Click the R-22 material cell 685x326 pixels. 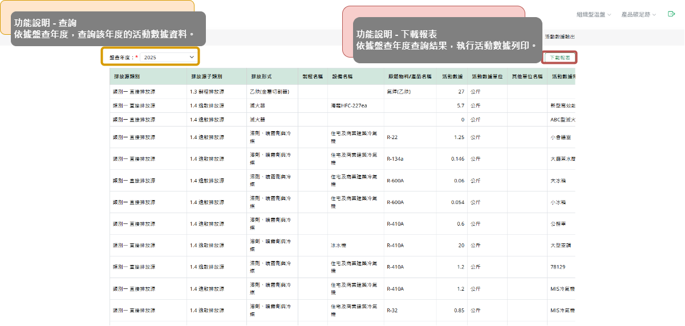[392, 137]
